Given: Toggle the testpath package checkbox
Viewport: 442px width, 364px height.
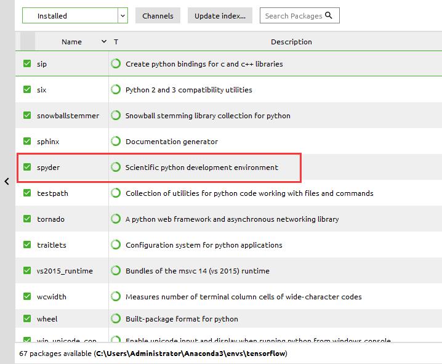Looking at the screenshot, I should [27, 193].
